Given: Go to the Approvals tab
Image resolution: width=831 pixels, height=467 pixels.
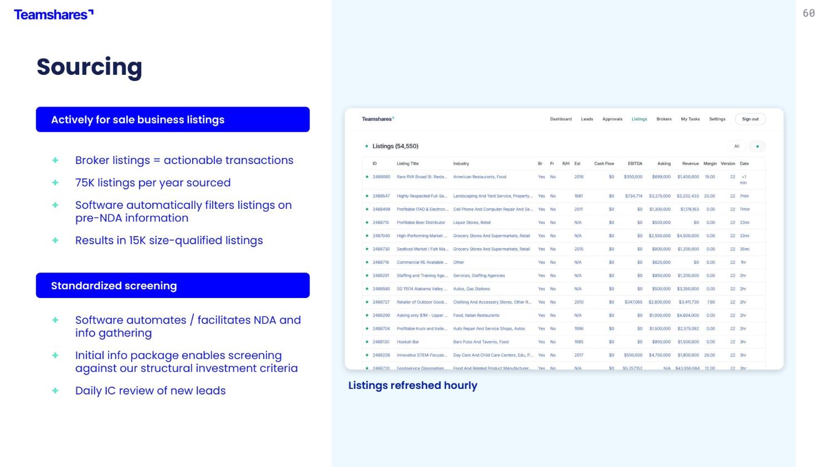Looking at the screenshot, I should [x=612, y=119].
